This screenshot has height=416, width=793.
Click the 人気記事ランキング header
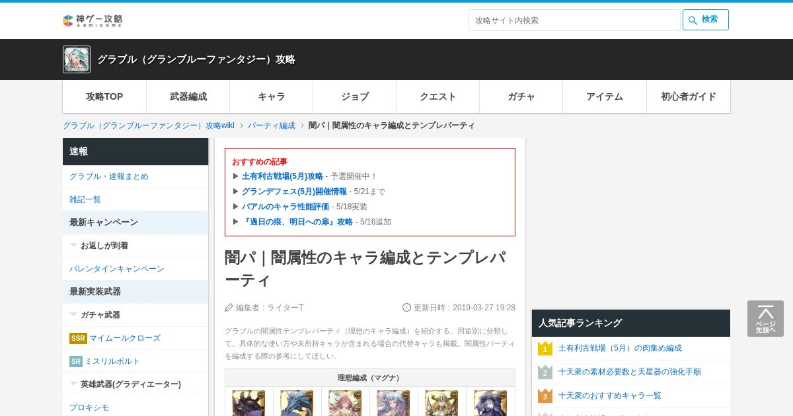point(631,323)
